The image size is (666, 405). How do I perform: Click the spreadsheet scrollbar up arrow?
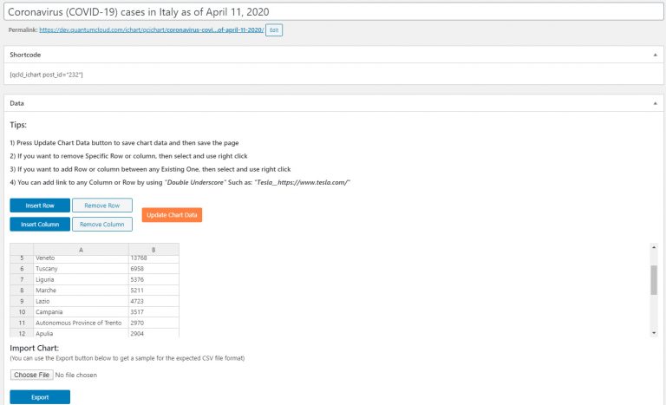pos(654,247)
